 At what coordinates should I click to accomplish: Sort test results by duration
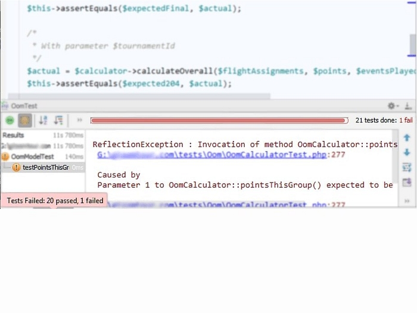[58, 120]
